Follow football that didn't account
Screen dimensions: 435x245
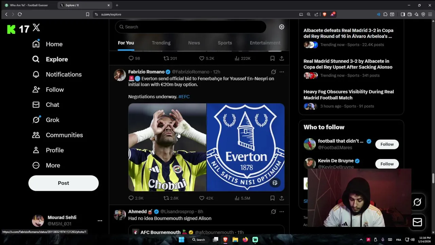(x=387, y=144)
